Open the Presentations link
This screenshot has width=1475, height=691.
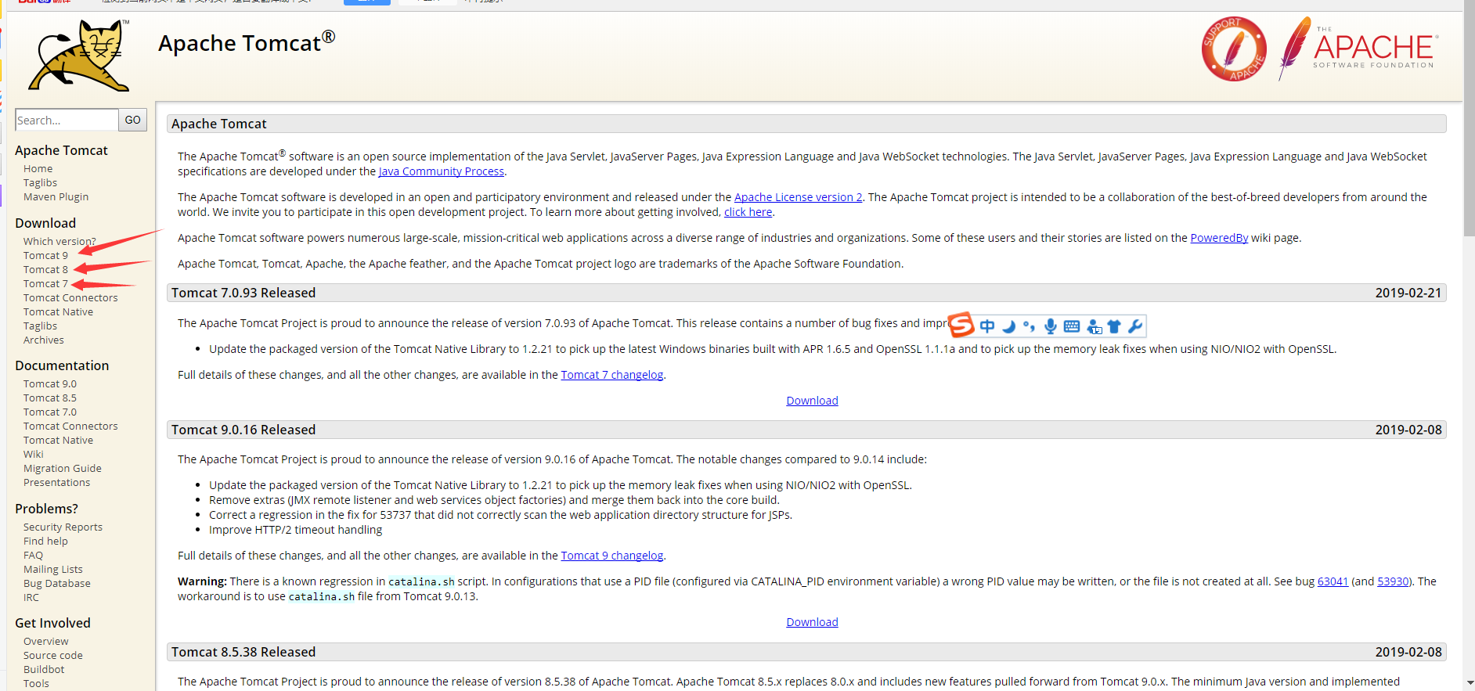[x=56, y=482]
